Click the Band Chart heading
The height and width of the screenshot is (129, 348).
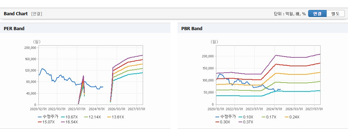click(16, 14)
